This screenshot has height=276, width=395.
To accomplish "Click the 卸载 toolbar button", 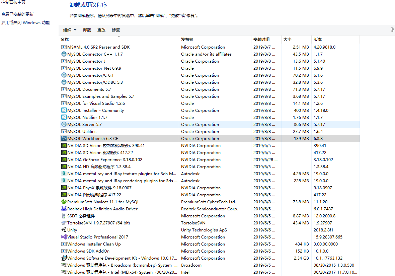I will point(87,30).
